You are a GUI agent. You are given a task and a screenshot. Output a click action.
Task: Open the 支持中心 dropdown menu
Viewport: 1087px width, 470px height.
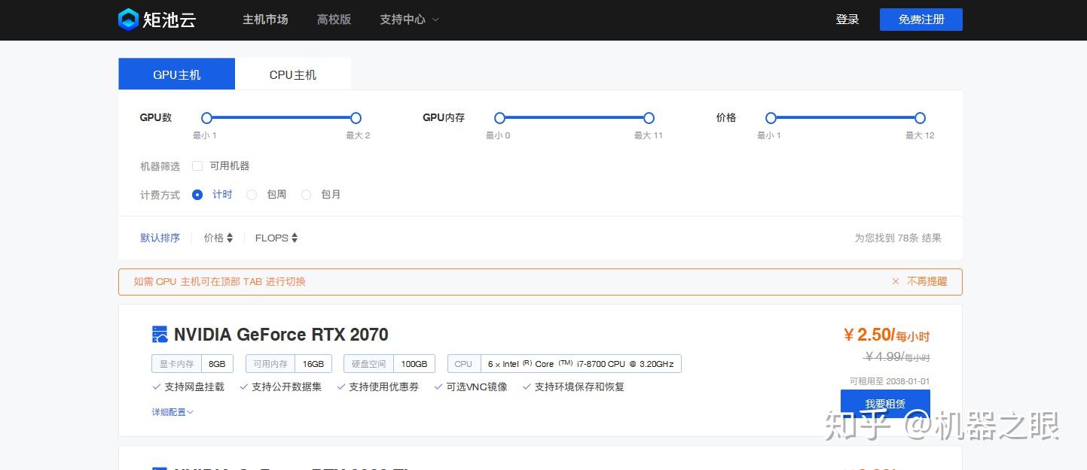409,20
